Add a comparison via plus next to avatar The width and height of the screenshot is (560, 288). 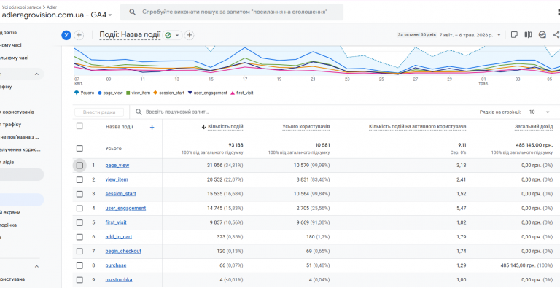(79, 35)
